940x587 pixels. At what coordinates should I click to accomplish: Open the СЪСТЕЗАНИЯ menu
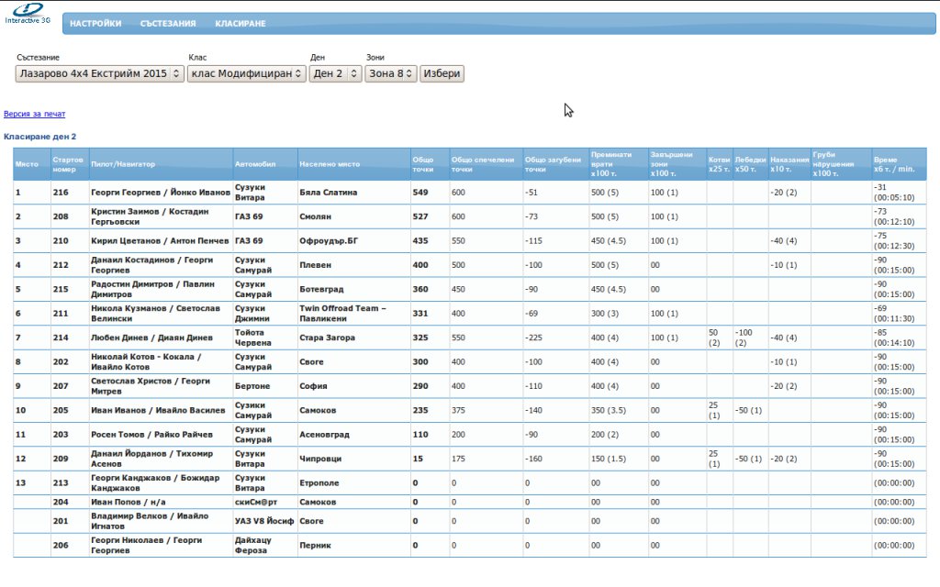click(x=168, y=24)
